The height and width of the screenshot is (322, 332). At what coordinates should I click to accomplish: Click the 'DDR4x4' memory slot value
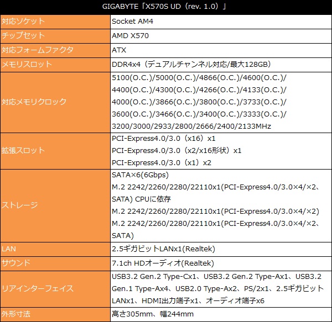pyautogui.click(x=191, y=64)
